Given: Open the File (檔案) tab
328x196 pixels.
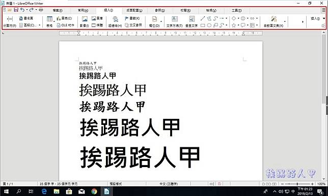Looking at the screenshot, I should [x=58, y=10].
